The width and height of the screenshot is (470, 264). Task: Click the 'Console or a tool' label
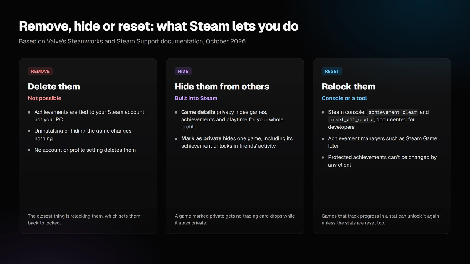tap(344, 98)
